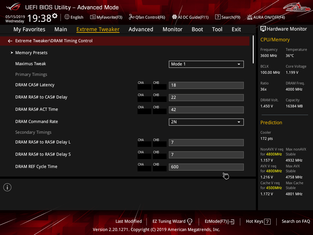
Task: Click the globe icon for English language
Action: [x=67, y=17]
